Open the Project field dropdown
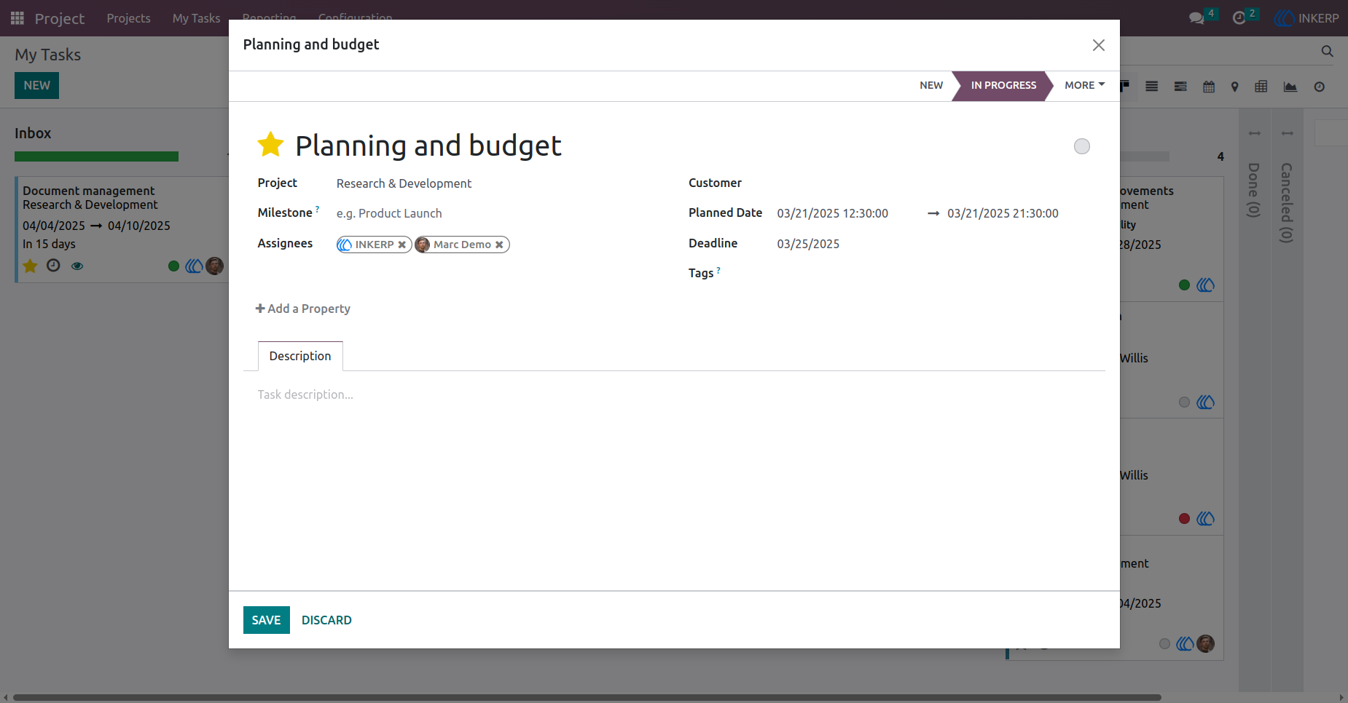 pyautogui.click(x=498, y=183)
